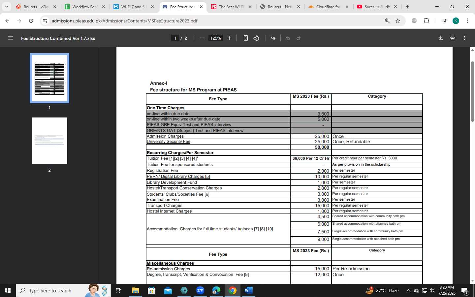Show hidden system tray icons
The width and height of the screenshot is (475, 297).
point(408,290)
